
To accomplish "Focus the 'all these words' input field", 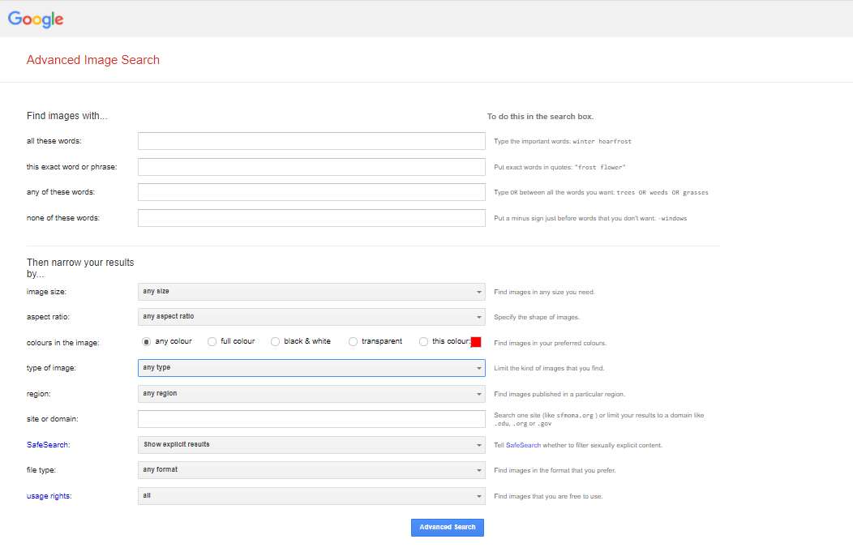I will point(311,141).
